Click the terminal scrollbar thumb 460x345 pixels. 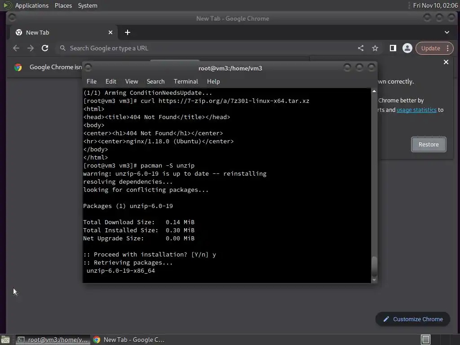pos(374,266)
